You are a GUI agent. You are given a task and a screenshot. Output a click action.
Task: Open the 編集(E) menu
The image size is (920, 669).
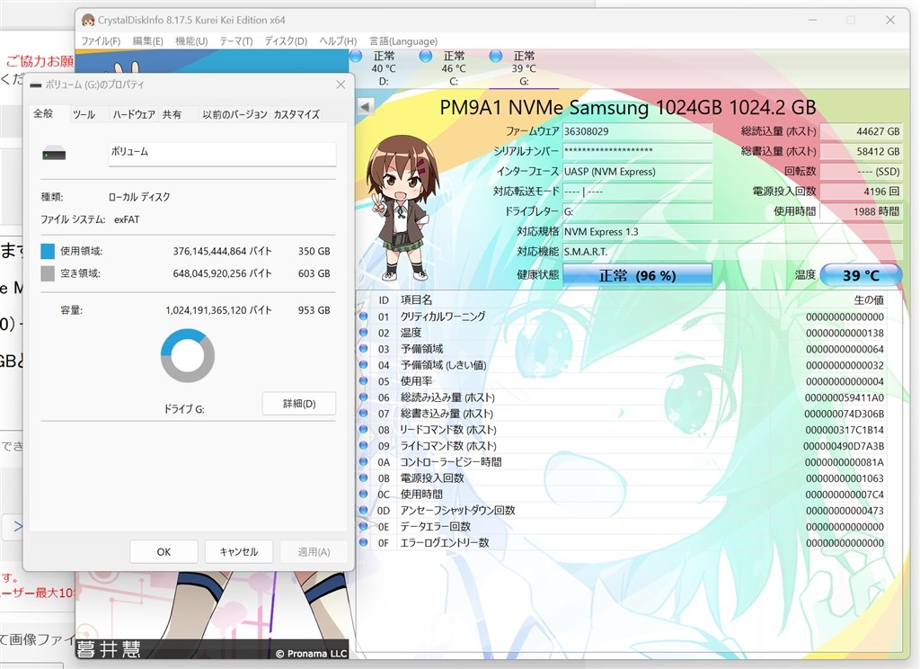[x=147, y=41]
